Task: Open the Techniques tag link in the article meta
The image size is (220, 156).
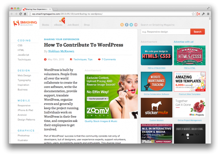Action: [x=80, y=59]
